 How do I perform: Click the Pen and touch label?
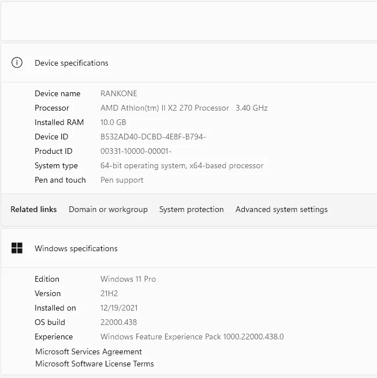(60, 180)
